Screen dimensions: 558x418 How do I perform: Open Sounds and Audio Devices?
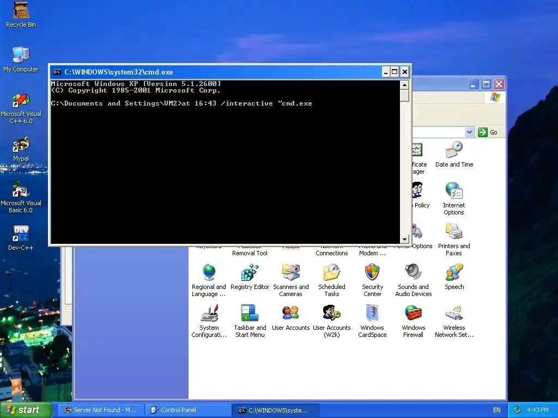pyautogui.click(x=413, y=280)
